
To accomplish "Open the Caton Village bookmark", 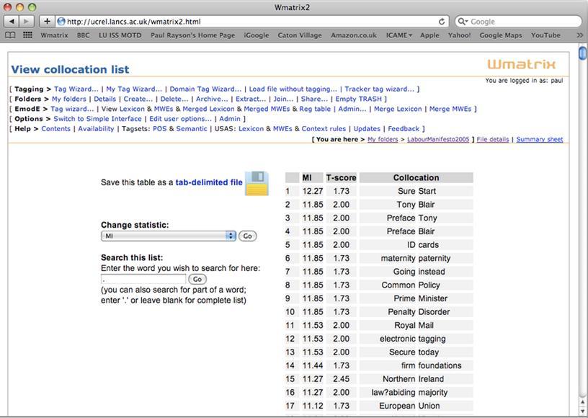I will point(300,35).
